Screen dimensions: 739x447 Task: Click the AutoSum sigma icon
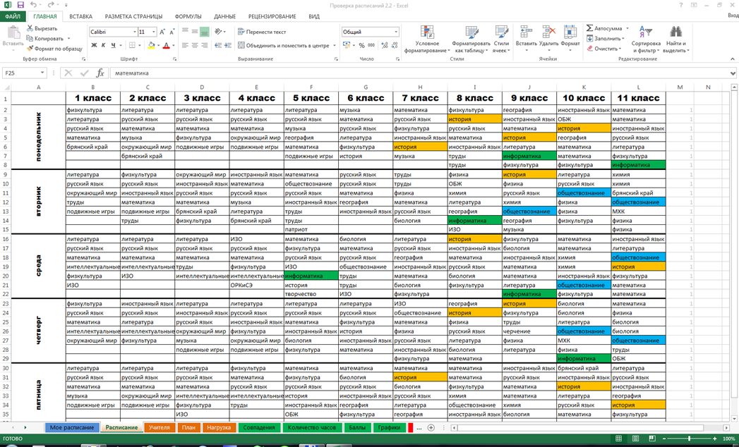[x=590, y=29]
